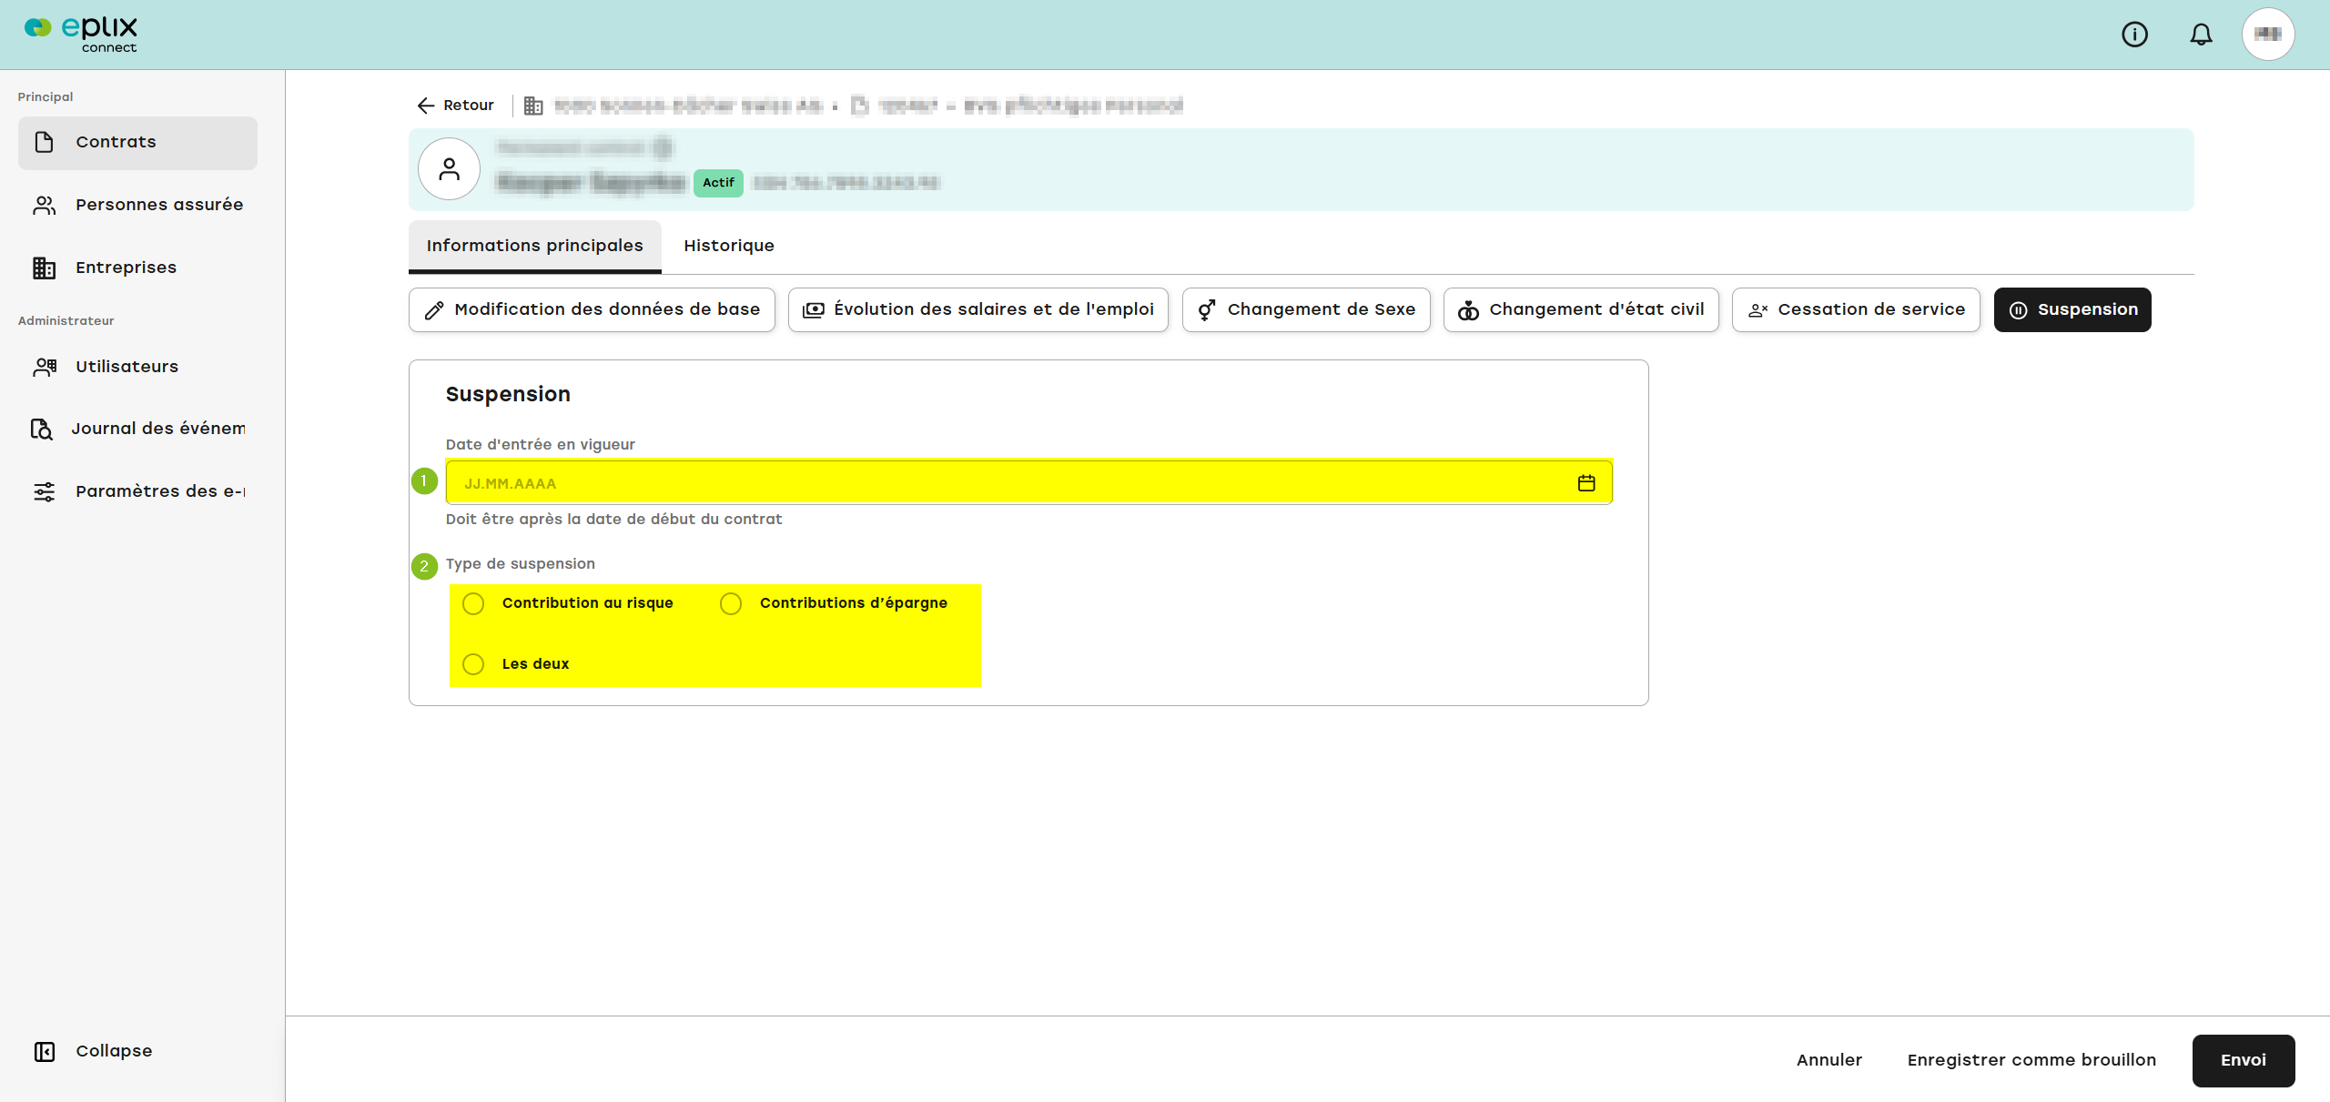Collapse the sidebar
The image size is (2330, 1102).
pyautogui.click(x=93, y=1051)
